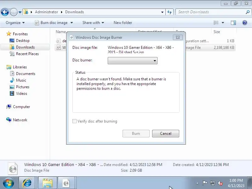Open the clock showing 1:00 PM
The width and height of the screenshot is (252, 189).
[x=236, y=183]
